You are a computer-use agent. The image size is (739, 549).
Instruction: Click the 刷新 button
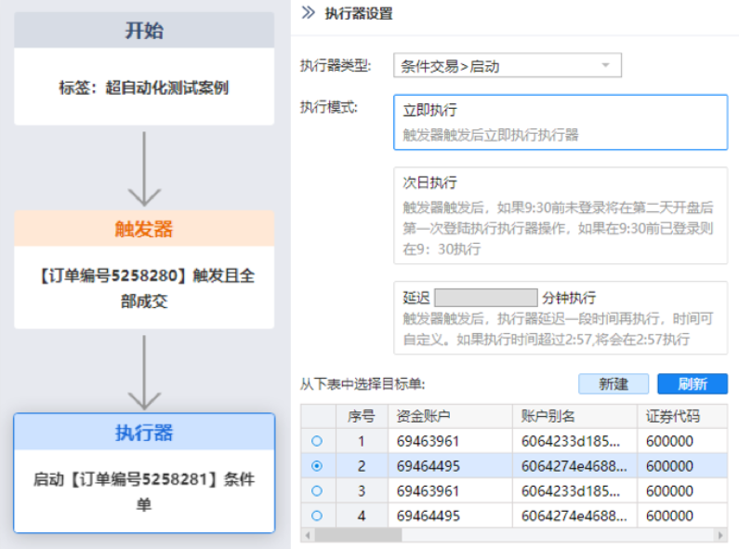point(692,383)
